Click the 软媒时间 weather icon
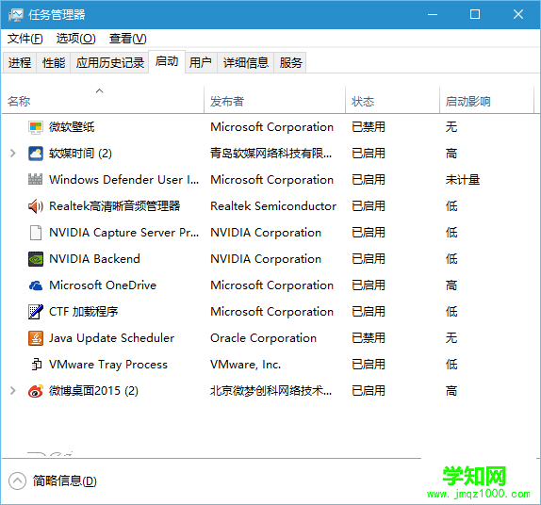This screenshot has height=505, width=541. point(36,154)
